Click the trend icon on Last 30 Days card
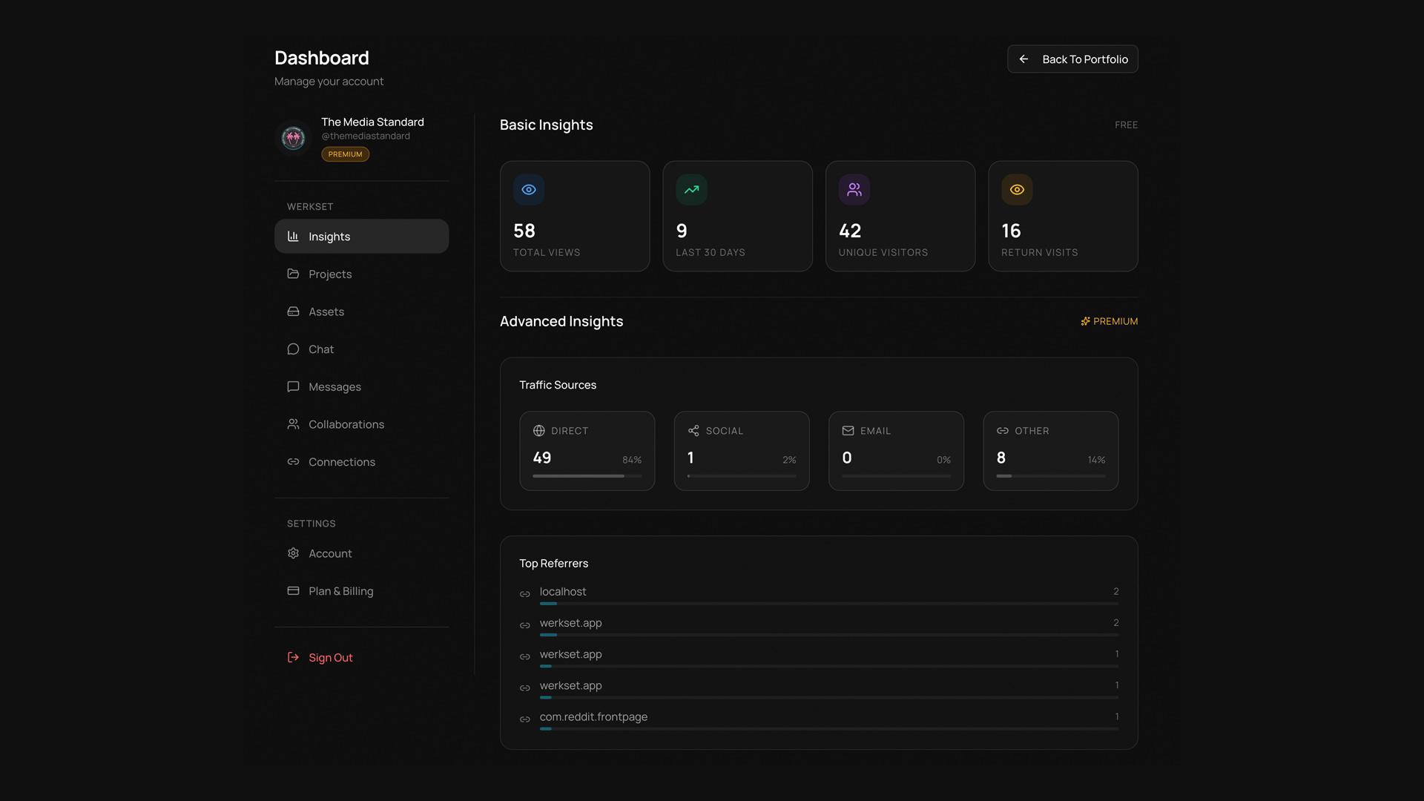The image size is (1424, 801). [x=691, y=189]
